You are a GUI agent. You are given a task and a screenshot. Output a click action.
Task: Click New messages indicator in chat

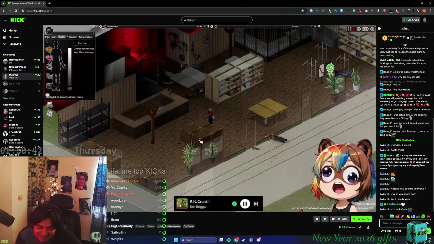(x=405, y=140)
